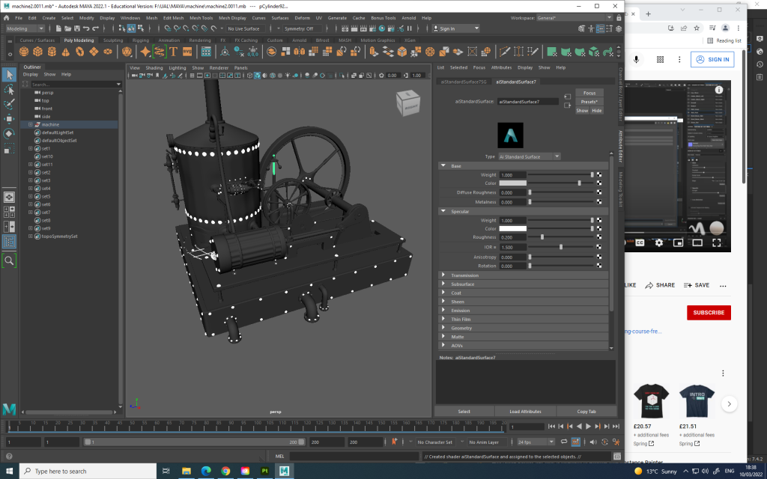Switch to the Sculpting shelf tab
This screenshot has height=479, width=767.
pos(113,40)
